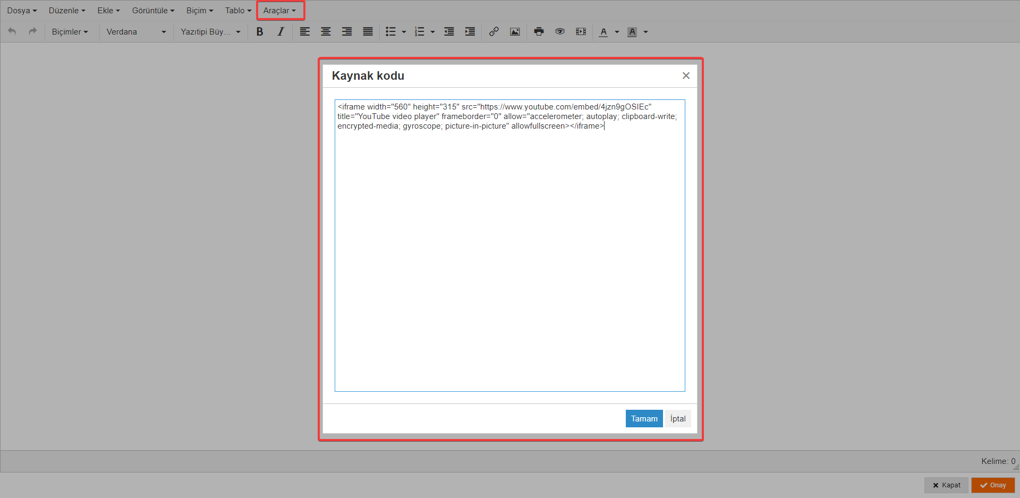This screenshot has width=1020, height=498.
Task: Click İptal to cancel dialog
Action: [x=678, y=418]
